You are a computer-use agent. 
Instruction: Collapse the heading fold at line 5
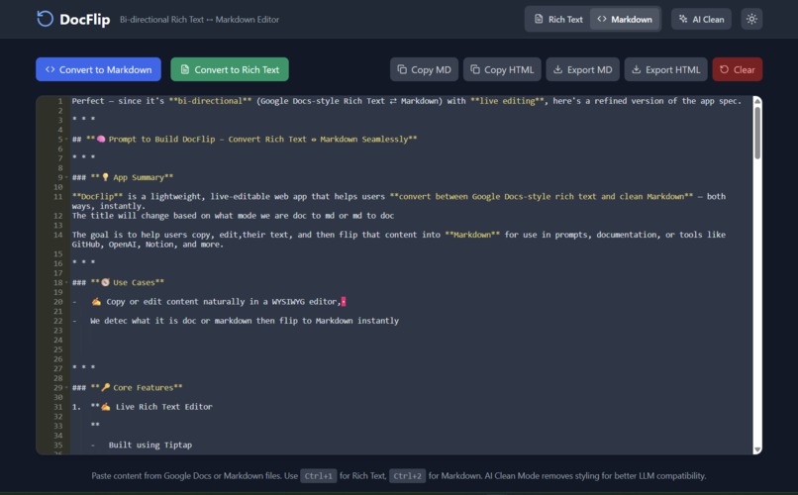[66, 140]
